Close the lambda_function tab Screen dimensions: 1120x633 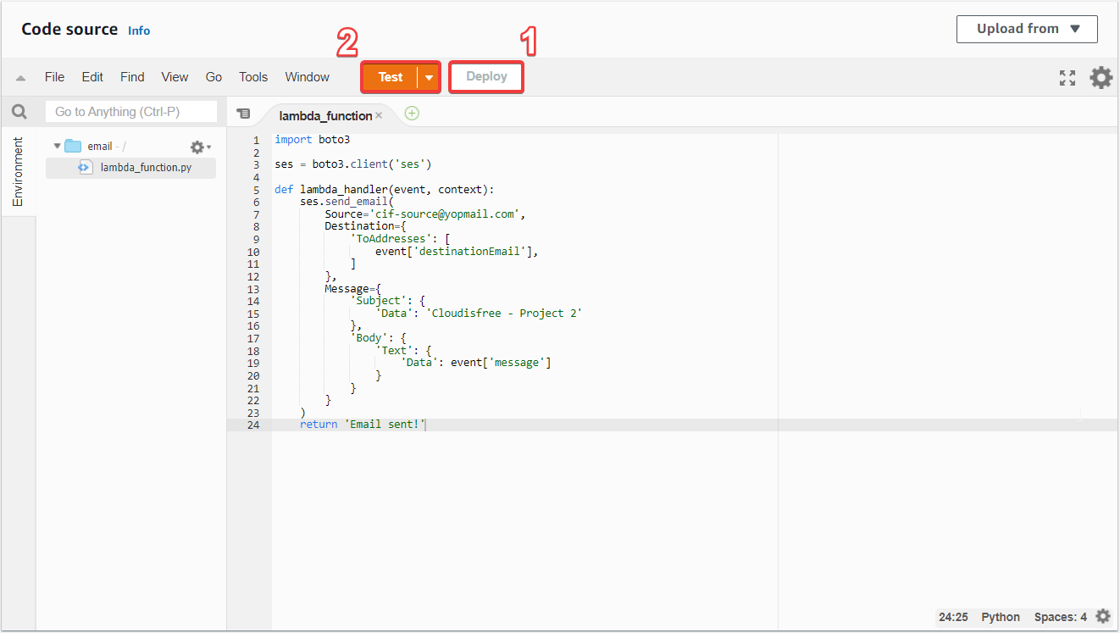pos(379,115)
